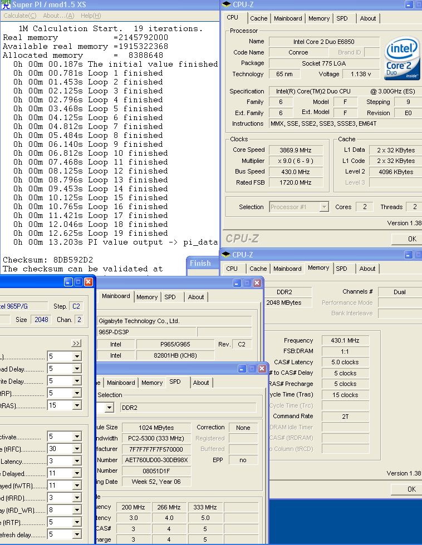The height and width of the screenshot is (545, 422).
Task: Click the CPU-Z icon in the top window title bar
Action: pos(225,4)
